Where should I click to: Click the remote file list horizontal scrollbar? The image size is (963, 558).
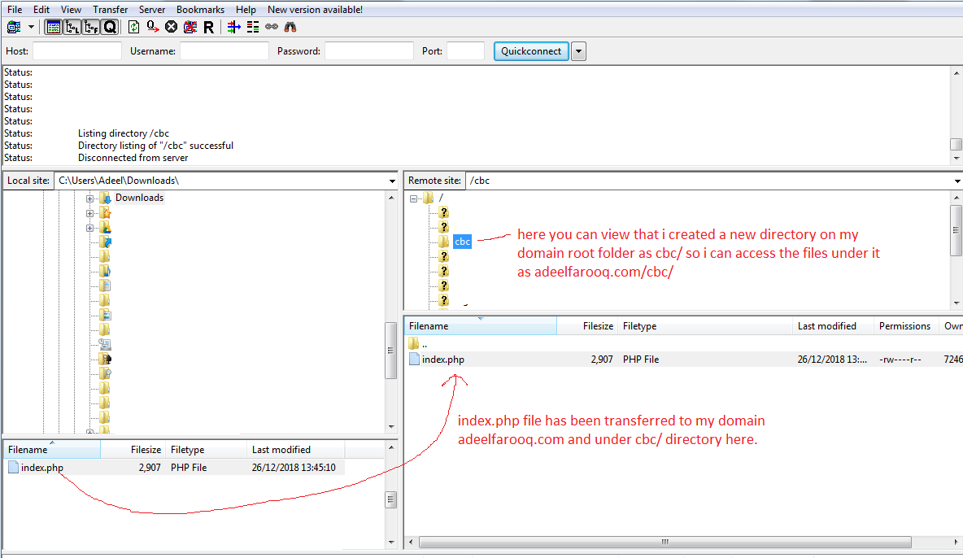665,542
